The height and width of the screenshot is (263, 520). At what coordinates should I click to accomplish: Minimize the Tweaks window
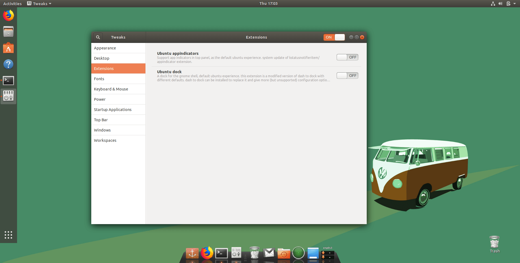tap(351, 37)
